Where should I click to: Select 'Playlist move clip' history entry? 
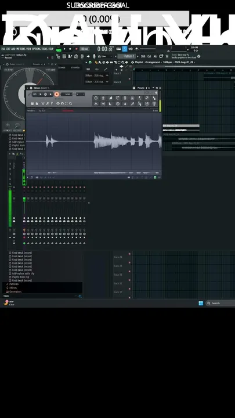click(20, 277)
